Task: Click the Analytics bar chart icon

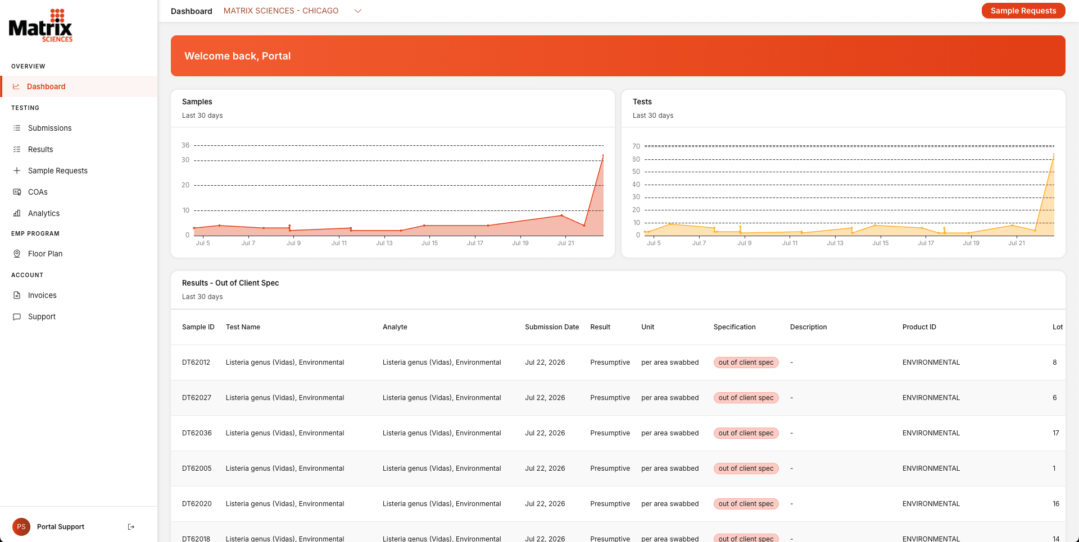Action: pyautogui.click(x=17, y=213)
